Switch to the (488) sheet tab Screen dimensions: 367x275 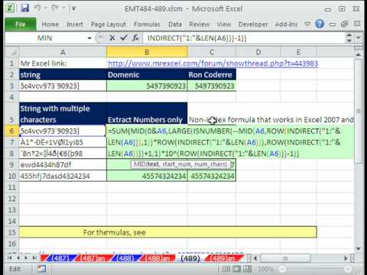coord(125,258)
